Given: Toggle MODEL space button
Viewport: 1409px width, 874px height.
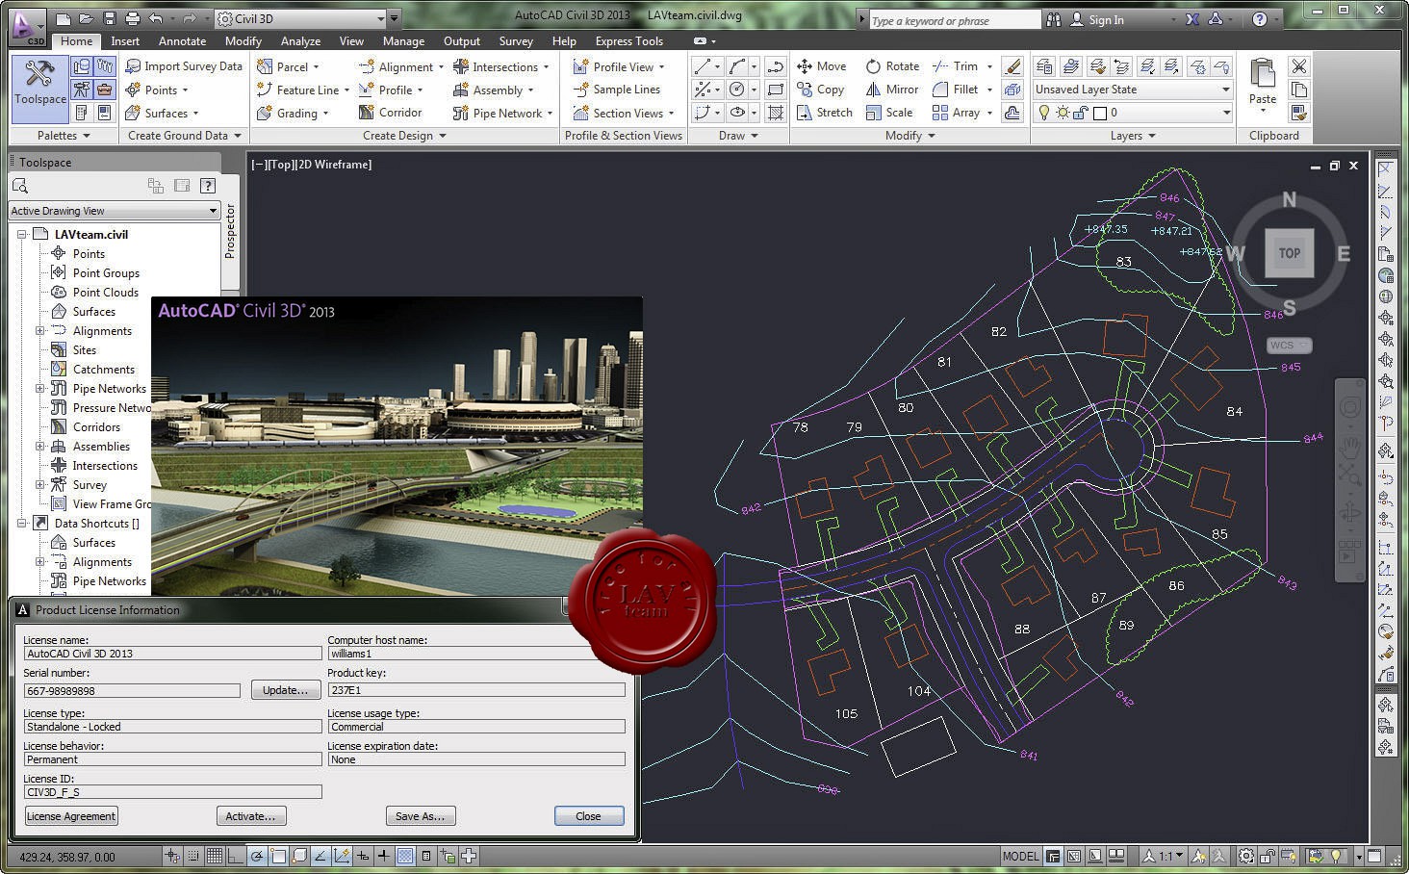Looking at the screenshot, I should (1019, 856).
